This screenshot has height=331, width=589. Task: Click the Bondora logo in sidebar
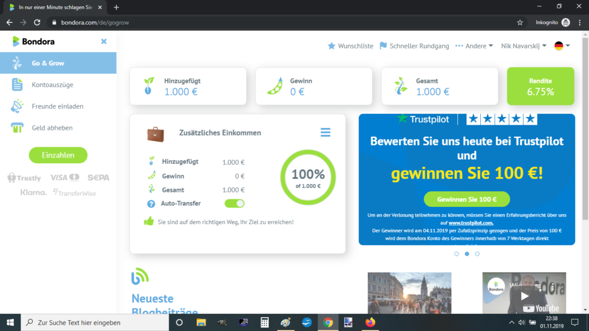click(x=33, y=41)
